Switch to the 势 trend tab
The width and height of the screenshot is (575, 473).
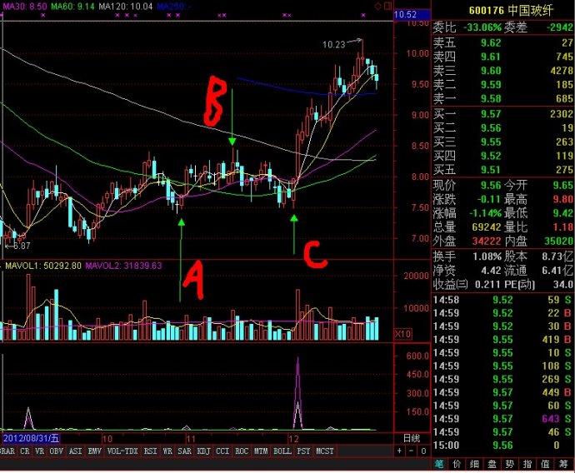tap(510, 464)
